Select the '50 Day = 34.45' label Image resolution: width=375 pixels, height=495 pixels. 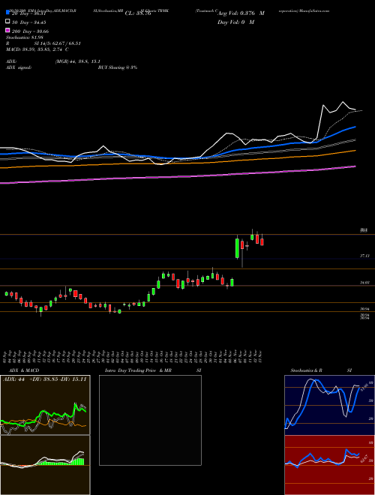point(29,22)
